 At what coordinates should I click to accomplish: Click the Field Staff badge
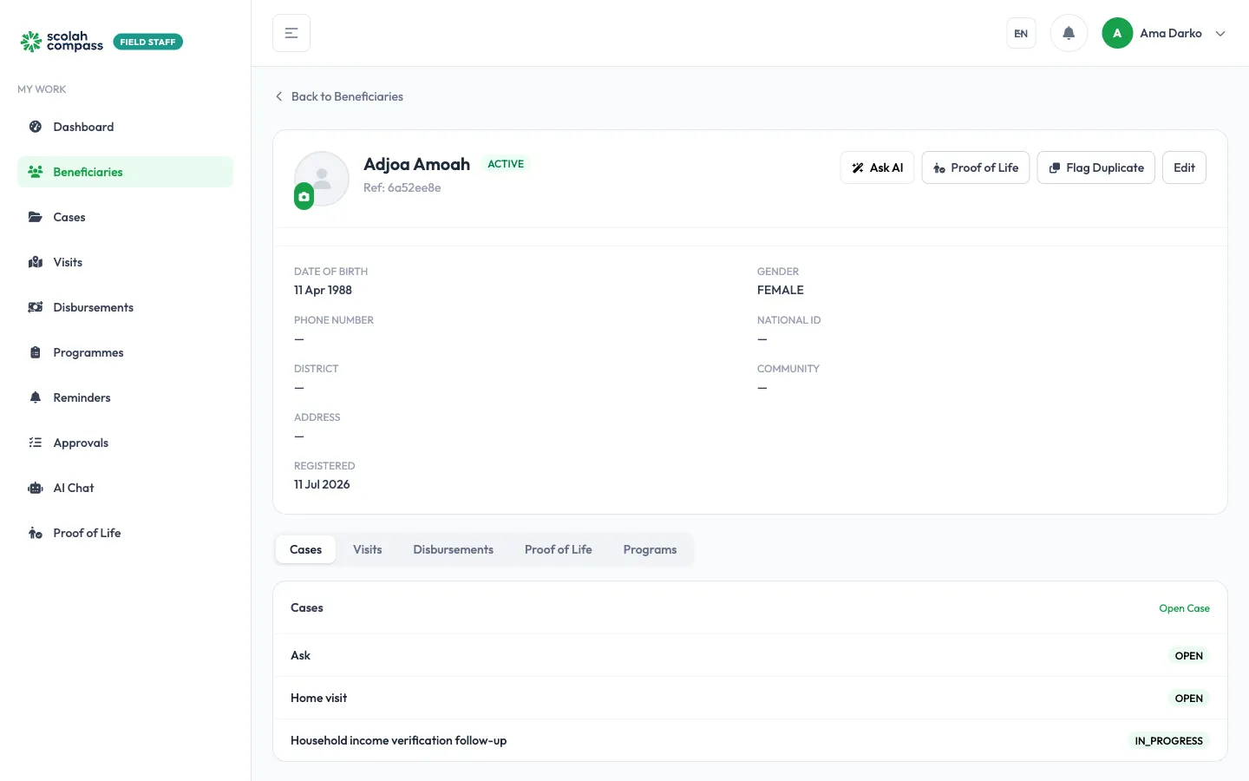click(x=148, y=42)
